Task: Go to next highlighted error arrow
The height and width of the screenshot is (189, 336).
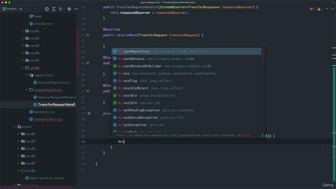Action: 332,9
